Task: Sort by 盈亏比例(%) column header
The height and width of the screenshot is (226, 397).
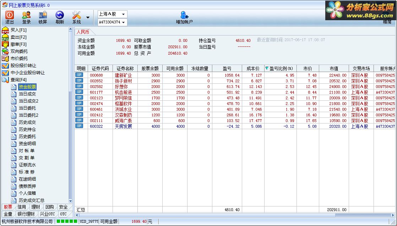Action: pyautogui.click(x=281, y=68)
